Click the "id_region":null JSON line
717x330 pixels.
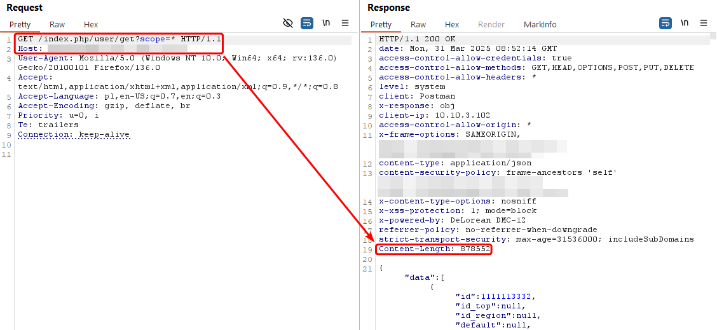(498, 315)
